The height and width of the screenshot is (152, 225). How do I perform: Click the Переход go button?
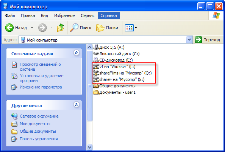pyautogui.click(x=208, y=40)
